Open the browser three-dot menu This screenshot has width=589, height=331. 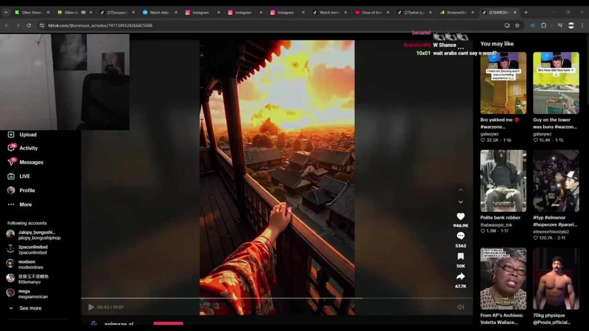(583, 25)
